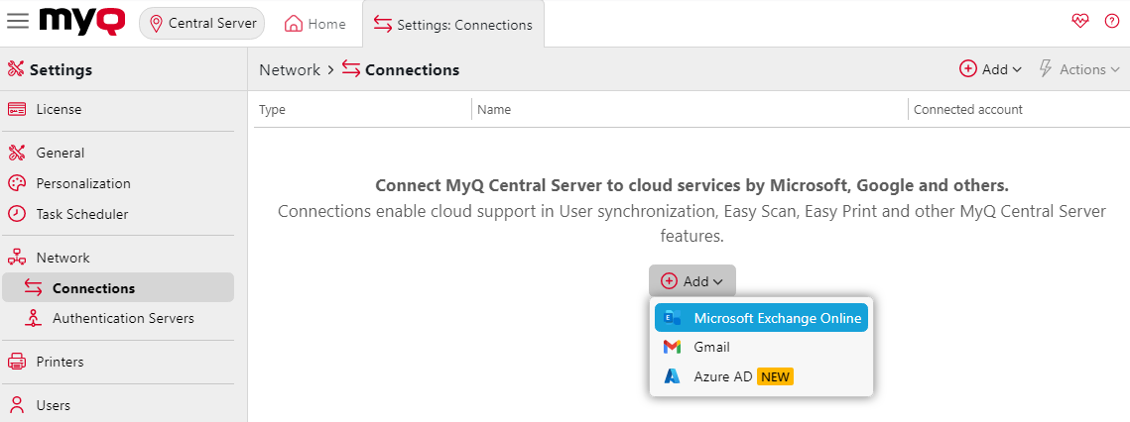Click the Personalization palette icon
The height and width of the screenshot is (422, 1130).
(x=16, y=183)
